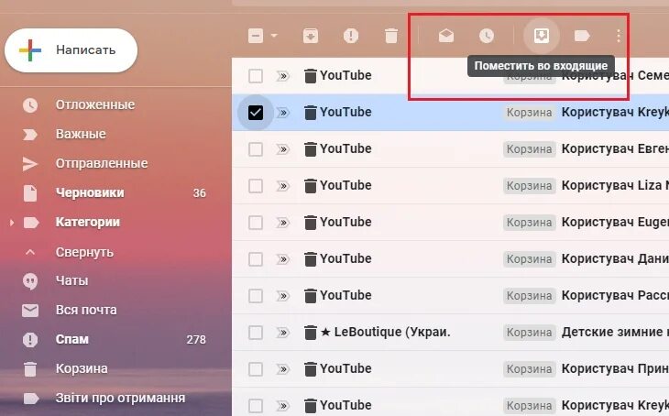Check the box for LeBoutique email
This screenshot has width=669, height=416.
pyautogui.click(x=256, y=333)
